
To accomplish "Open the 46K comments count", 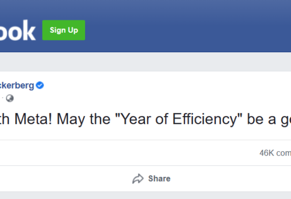I will pyautogui.click(x=275, y=153).
